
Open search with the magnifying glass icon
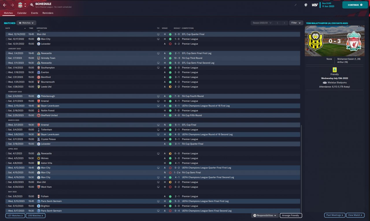point(32,5)
